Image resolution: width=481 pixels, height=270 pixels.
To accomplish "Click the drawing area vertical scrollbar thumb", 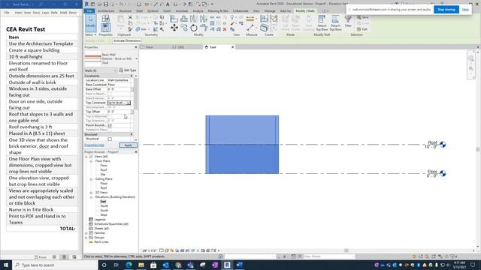I will [478, 149].
